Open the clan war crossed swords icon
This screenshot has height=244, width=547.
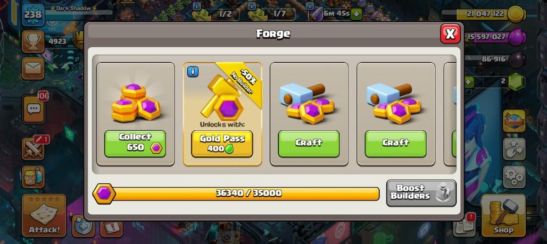(33, 148)
